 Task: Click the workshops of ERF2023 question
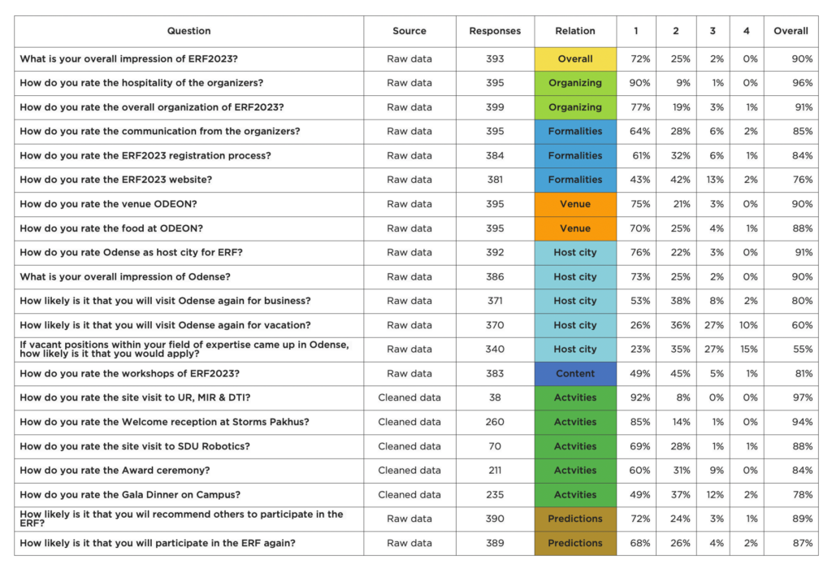(x=129, y=374)
